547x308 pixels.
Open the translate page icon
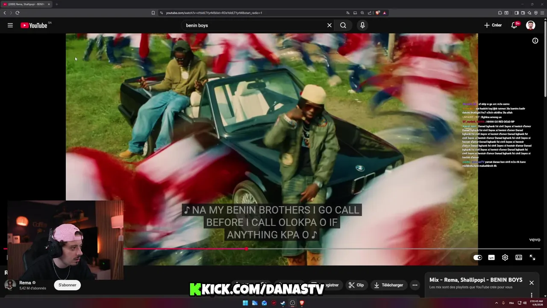point(348,13)
